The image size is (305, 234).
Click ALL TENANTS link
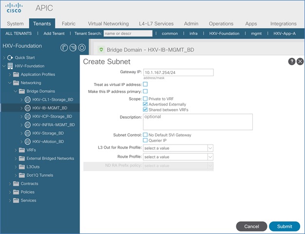click(x=19, y=34)
